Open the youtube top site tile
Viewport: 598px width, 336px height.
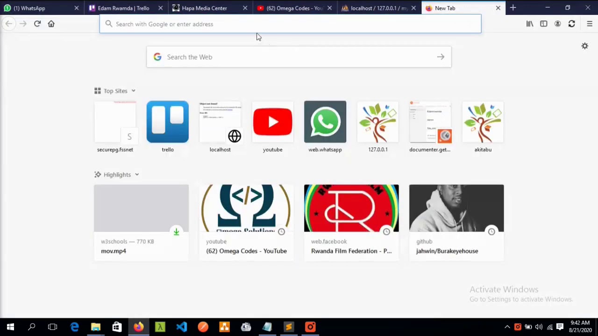[273, 127]
